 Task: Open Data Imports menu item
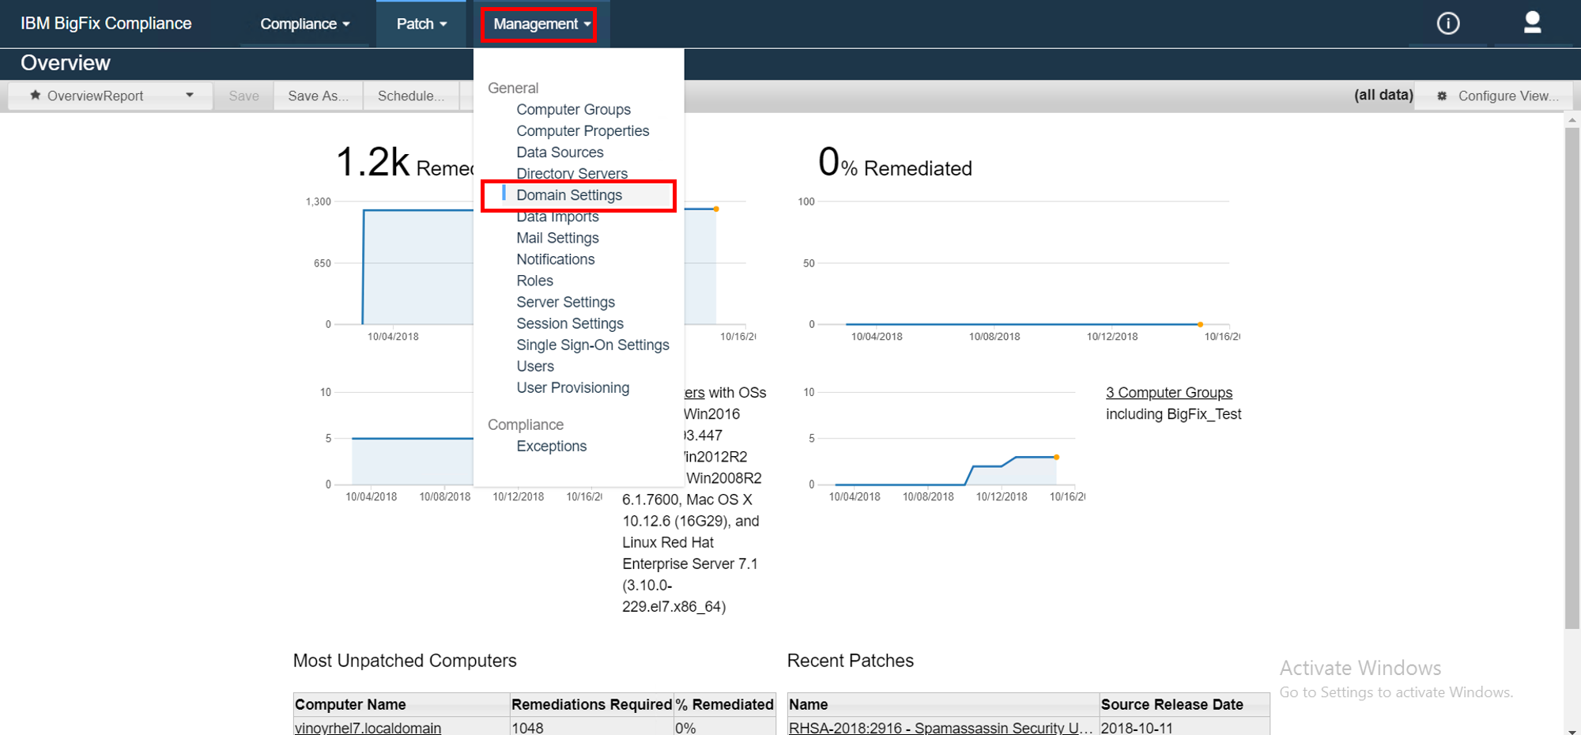(557, 216)
